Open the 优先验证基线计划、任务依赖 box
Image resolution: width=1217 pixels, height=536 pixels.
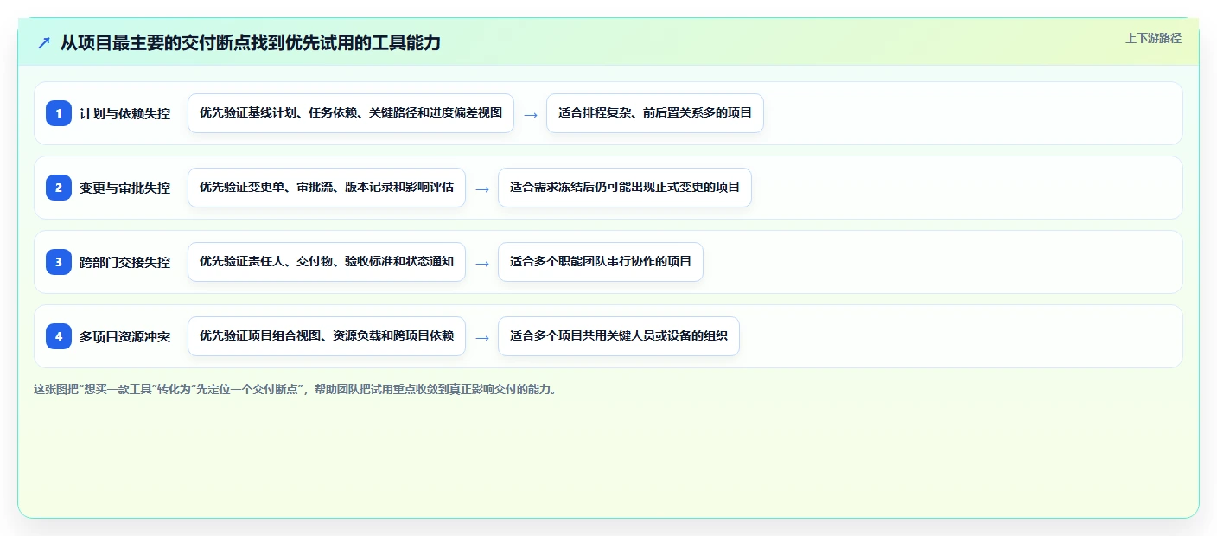pos(351,113)
